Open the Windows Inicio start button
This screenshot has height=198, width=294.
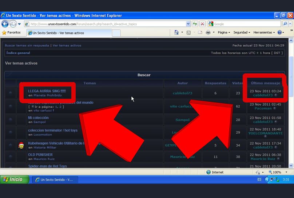[15, 179]
